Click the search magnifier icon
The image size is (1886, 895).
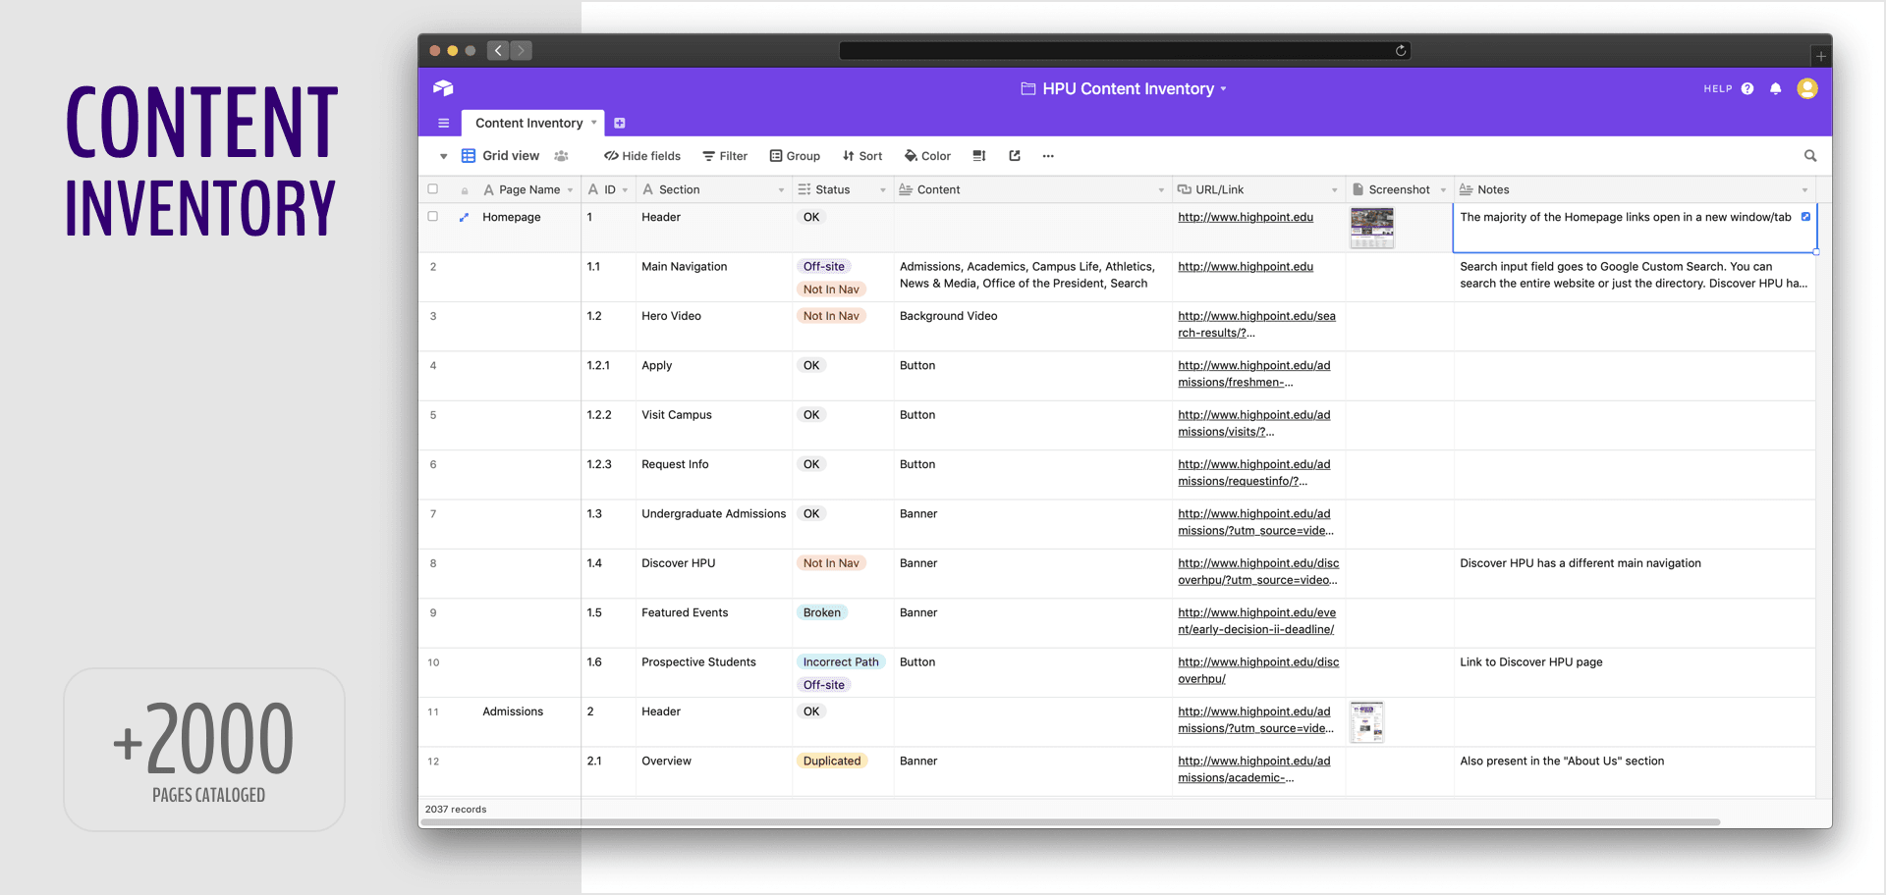(x=1810, y=156)
